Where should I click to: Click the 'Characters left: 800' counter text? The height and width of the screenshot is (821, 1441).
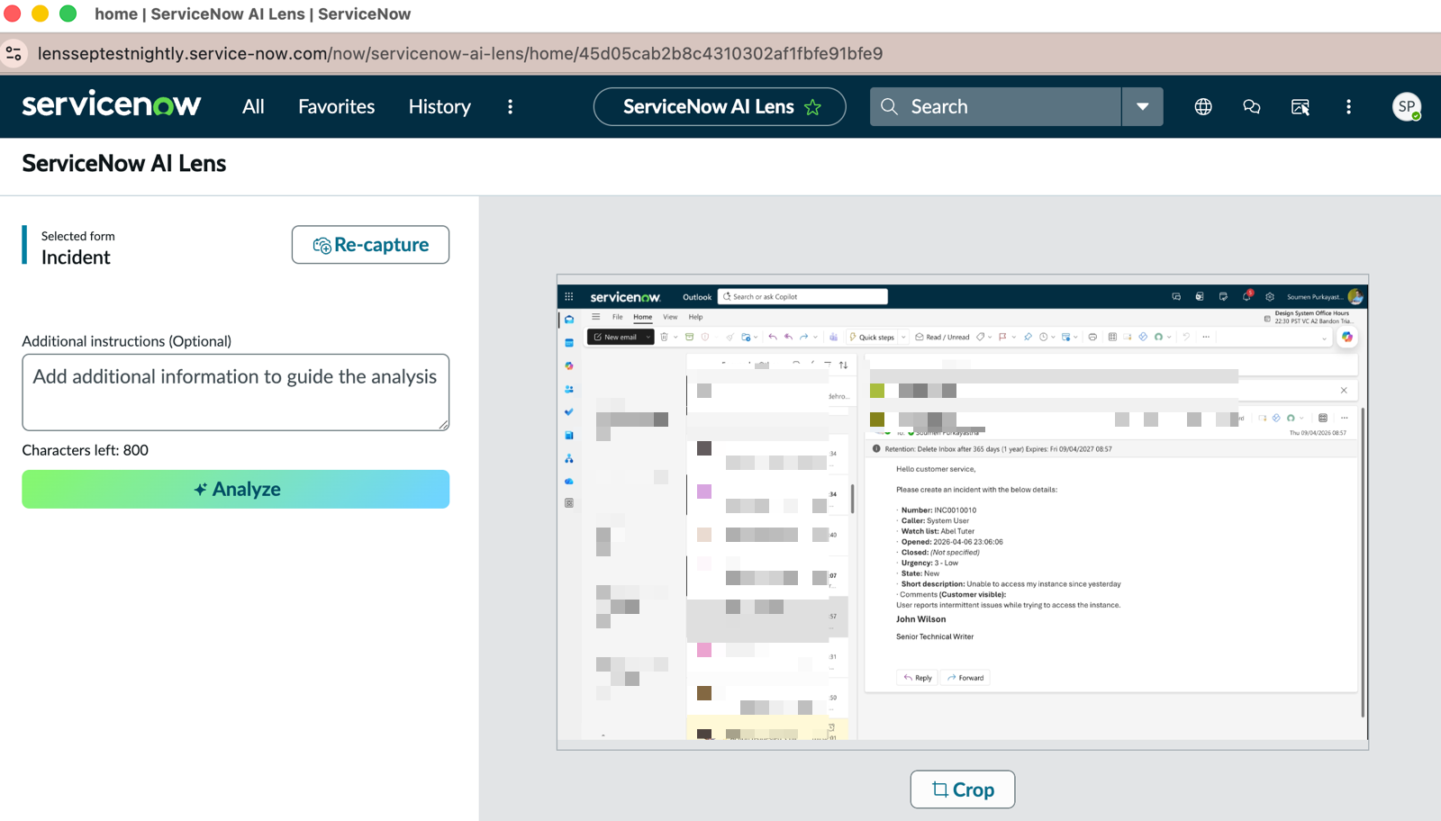tap(86, 450)
